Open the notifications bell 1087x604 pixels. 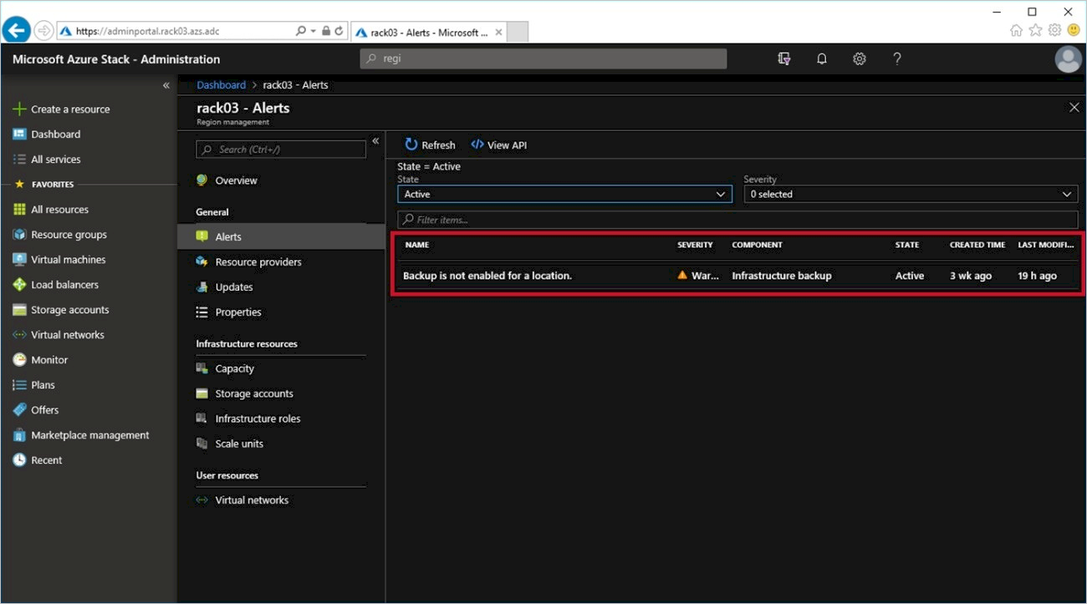coord(822,59)
